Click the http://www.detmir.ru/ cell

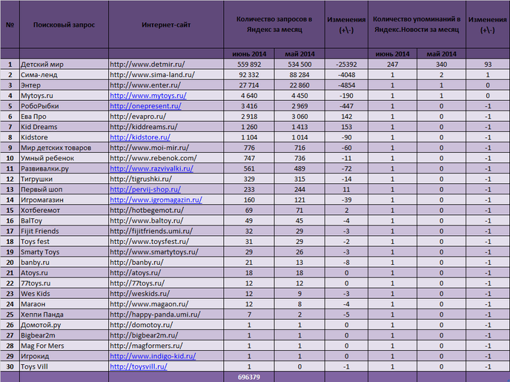point(166,65)
